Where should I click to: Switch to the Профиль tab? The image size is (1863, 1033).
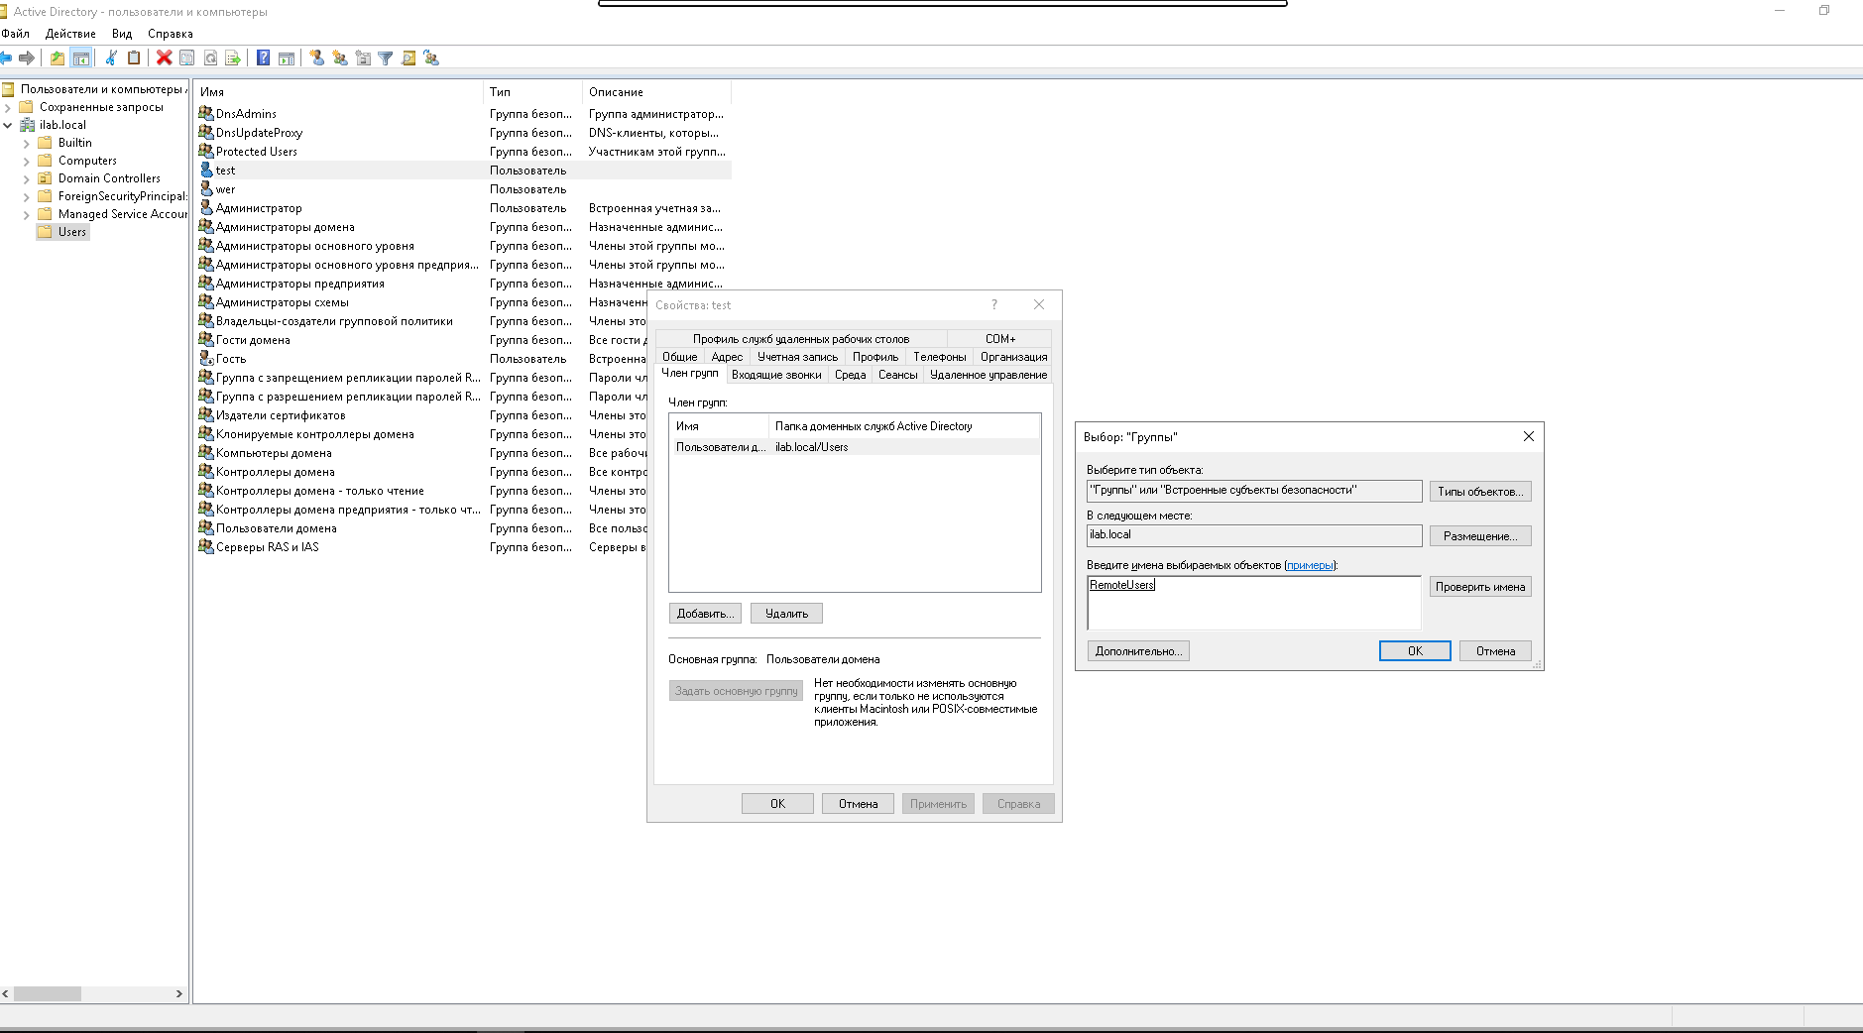(875, 357)
